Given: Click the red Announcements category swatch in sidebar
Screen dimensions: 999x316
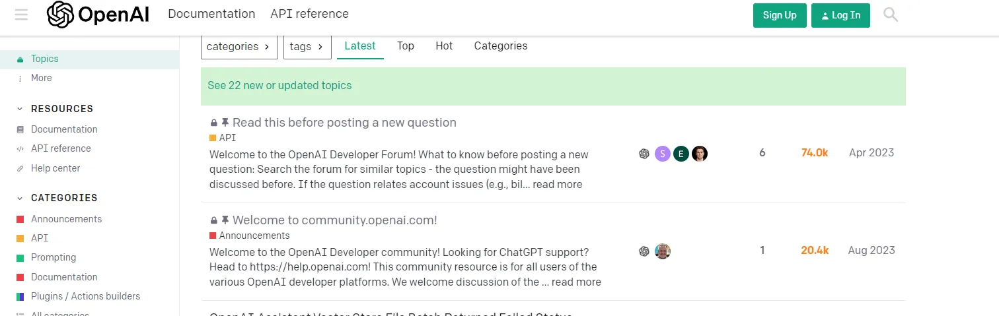Looking at the screenshot, I should 20,219.
